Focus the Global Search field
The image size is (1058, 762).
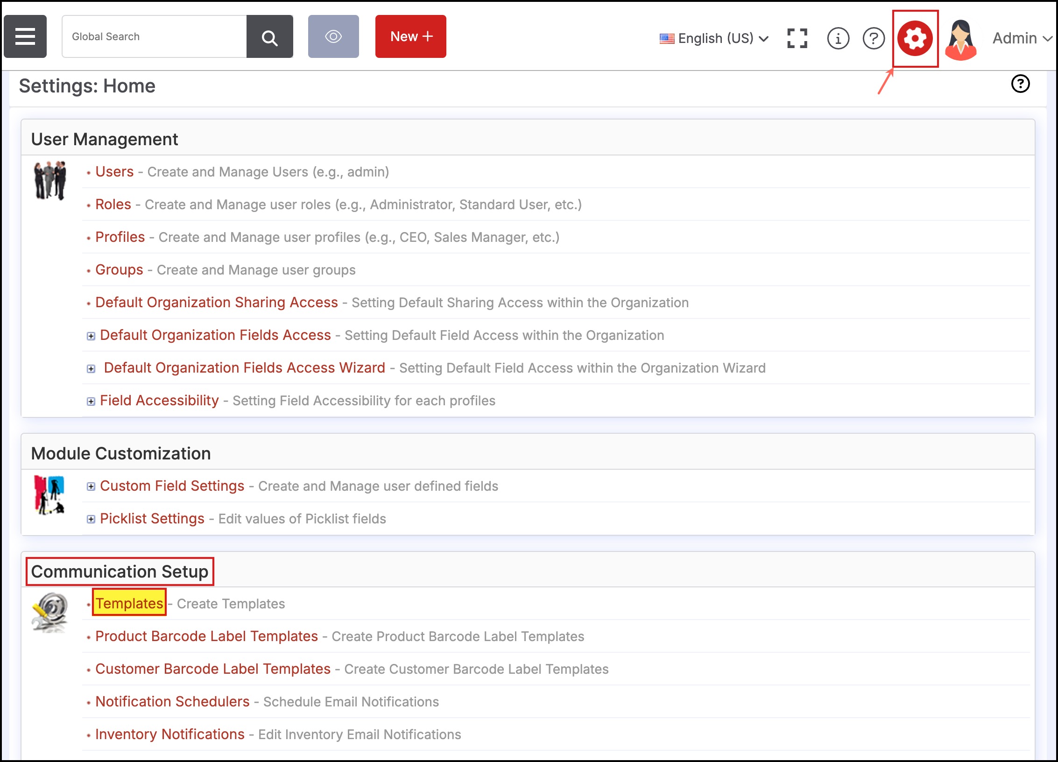(x=154, y=36)
